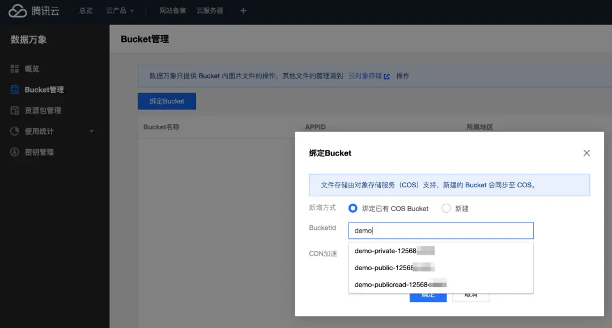Click the Bucket名称 column header
Image resolution: width=612 pixels, height=328 pixels.
(x=161, y=127)
